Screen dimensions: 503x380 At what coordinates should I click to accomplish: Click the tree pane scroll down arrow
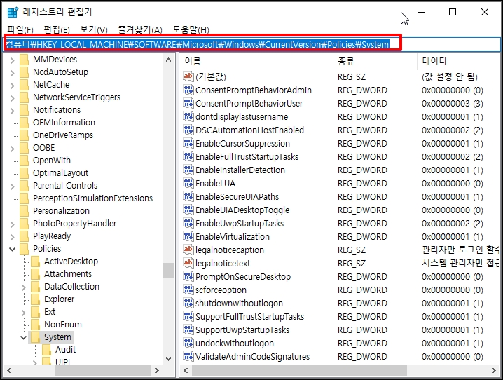(168, 358)
